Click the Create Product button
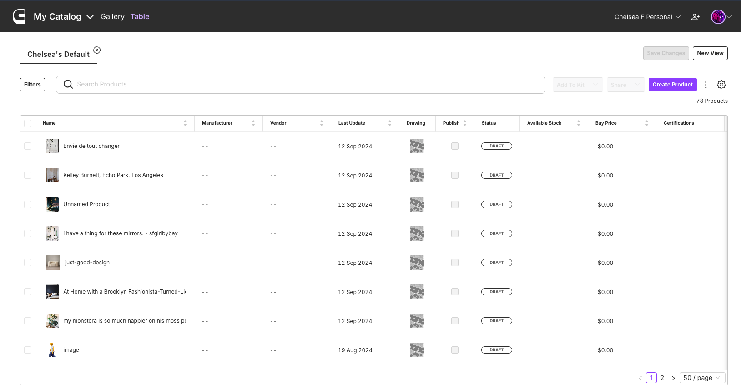This screenshot has height=390, width=741. pyautogui.click(x=672, y=85)
